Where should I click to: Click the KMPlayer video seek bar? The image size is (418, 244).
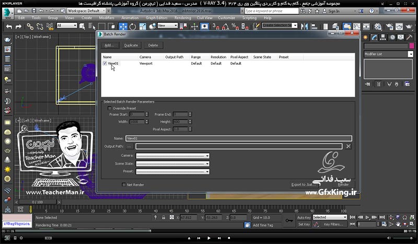[x=209, y=231]
